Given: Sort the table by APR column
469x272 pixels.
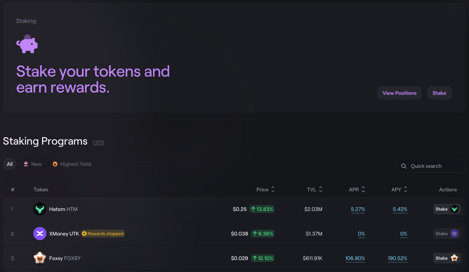Looking at the screenshot, I should click(x=357, y=189).
